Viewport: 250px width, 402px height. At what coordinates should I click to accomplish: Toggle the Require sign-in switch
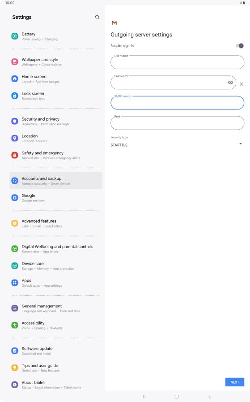click(240, 46)
